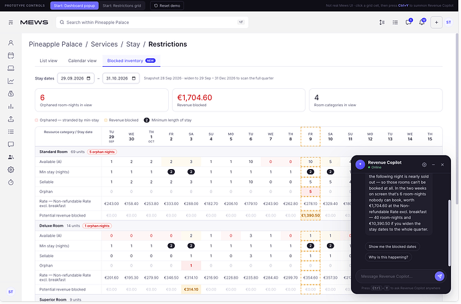Click the Room categories in view card

pyautogui.click(x=376, y=100)
